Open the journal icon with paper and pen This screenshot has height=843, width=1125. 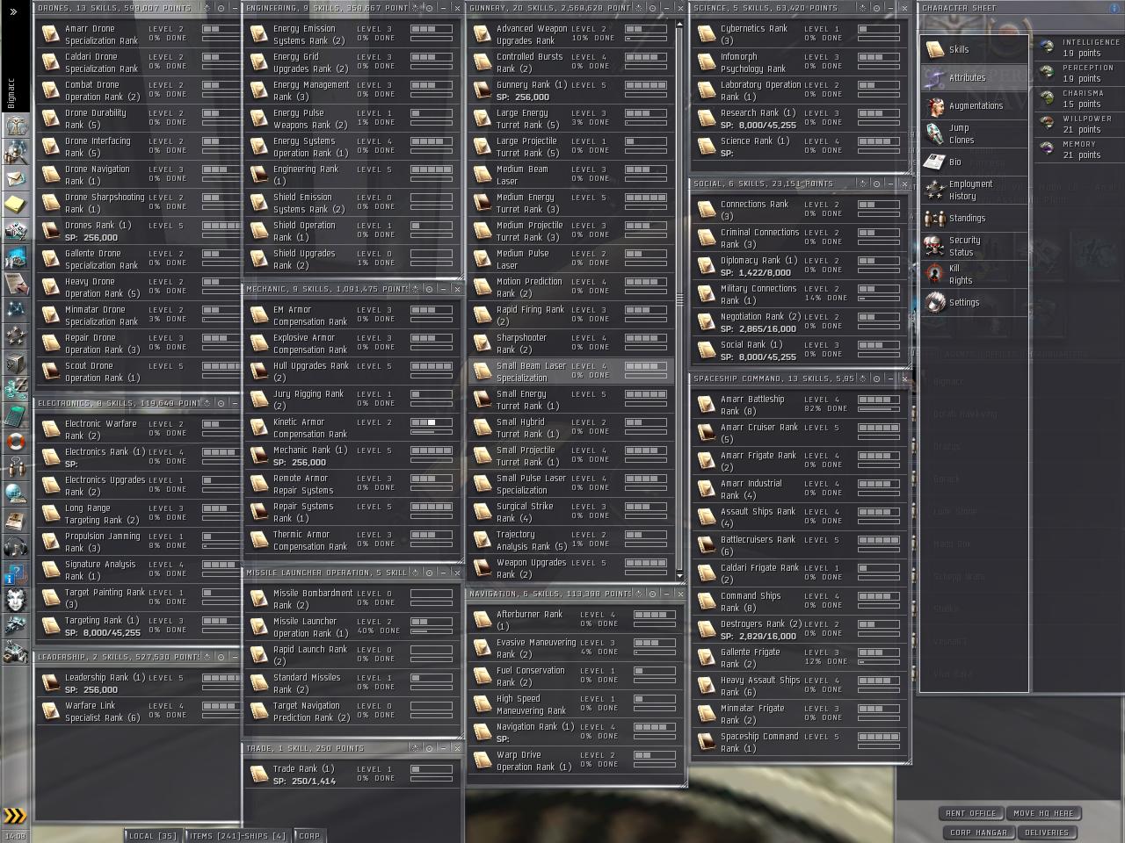[x=16, y=283]
